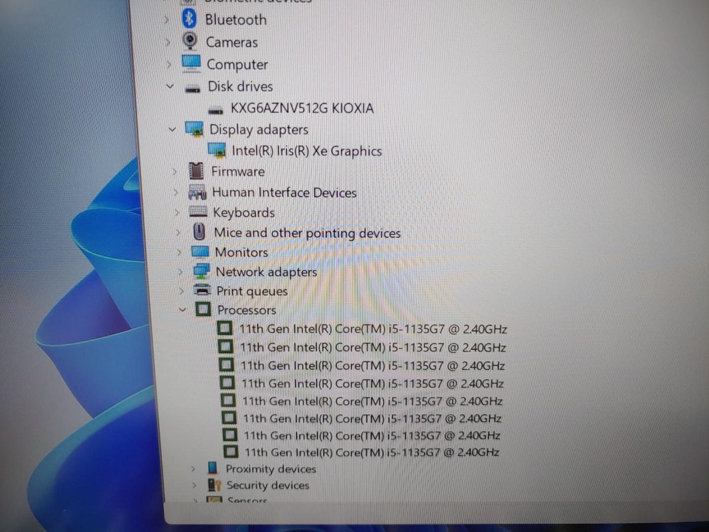The height and width of the screenshot is (532, 709).
Task: Collapse the Display adapters category
Action: point(172,129)
